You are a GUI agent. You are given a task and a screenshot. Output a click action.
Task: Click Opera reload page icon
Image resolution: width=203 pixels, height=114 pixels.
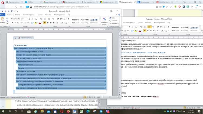(16, 6)
